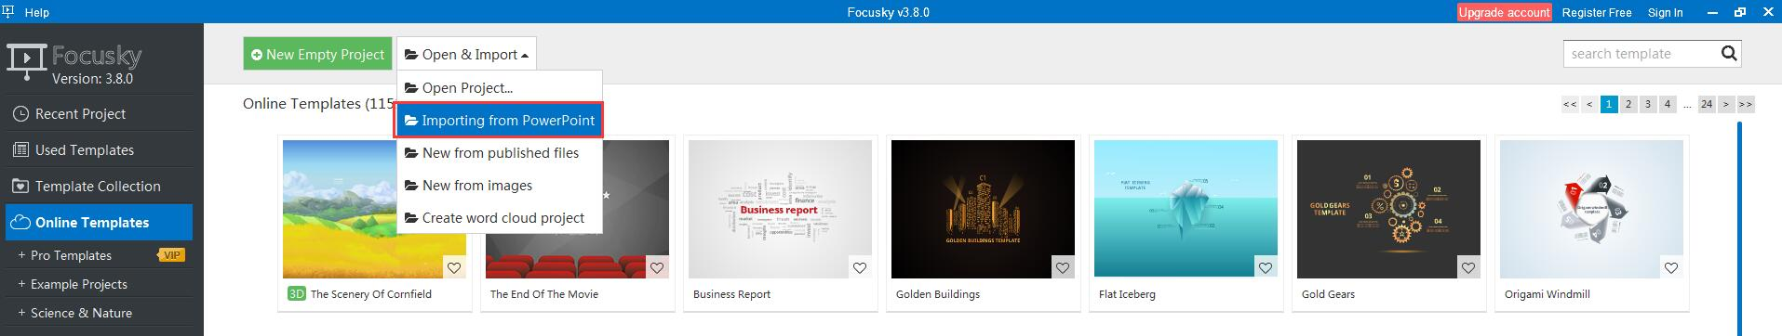
Task: Go to page 2 of templates
Action: pyautogui.click(x=1628, y=104)
